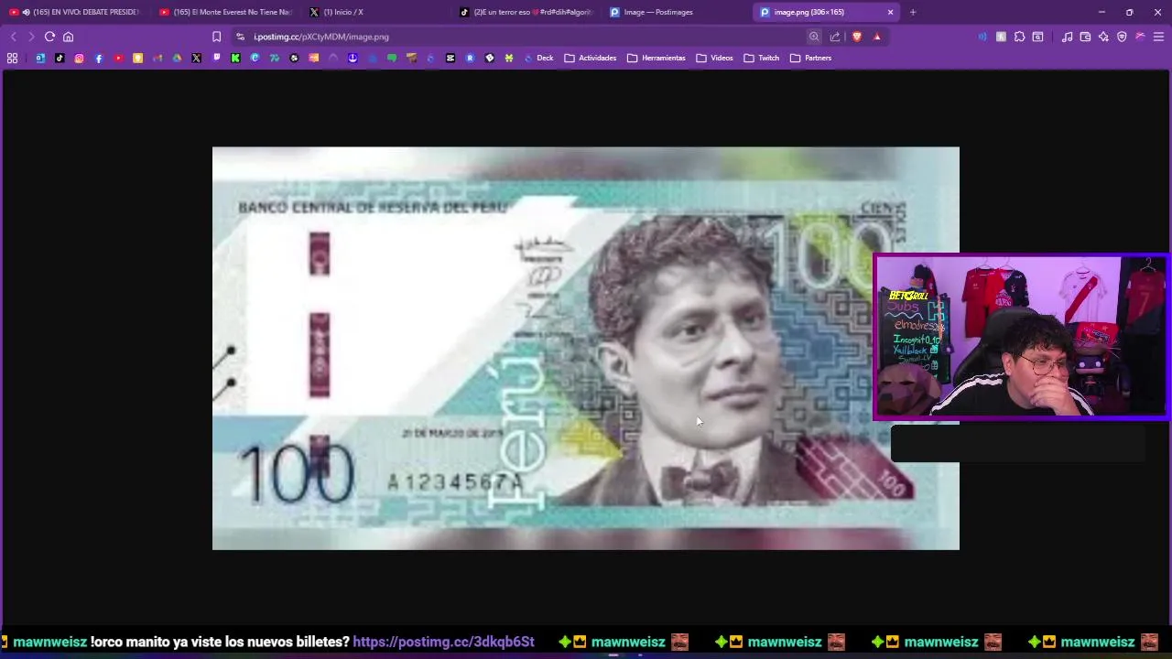Click the gray extension icon beside speaker

pyautogui.click(x=1001, y=37)
